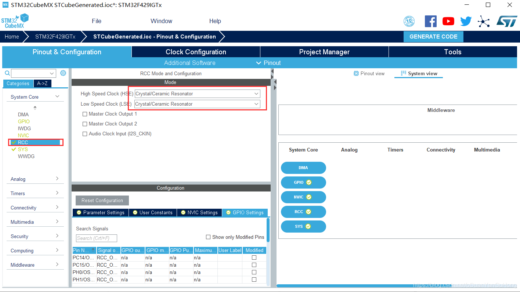Expand the Multimedia category
Viewport: 520px width, 292px height.
point(57,222)
